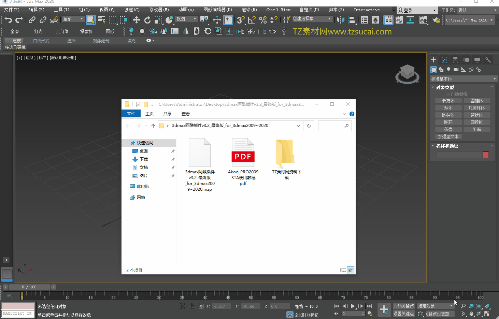Viewport: 499px width, 319px height.
Task: Create a 长方体 box primitive
Action: click(448, 101)
